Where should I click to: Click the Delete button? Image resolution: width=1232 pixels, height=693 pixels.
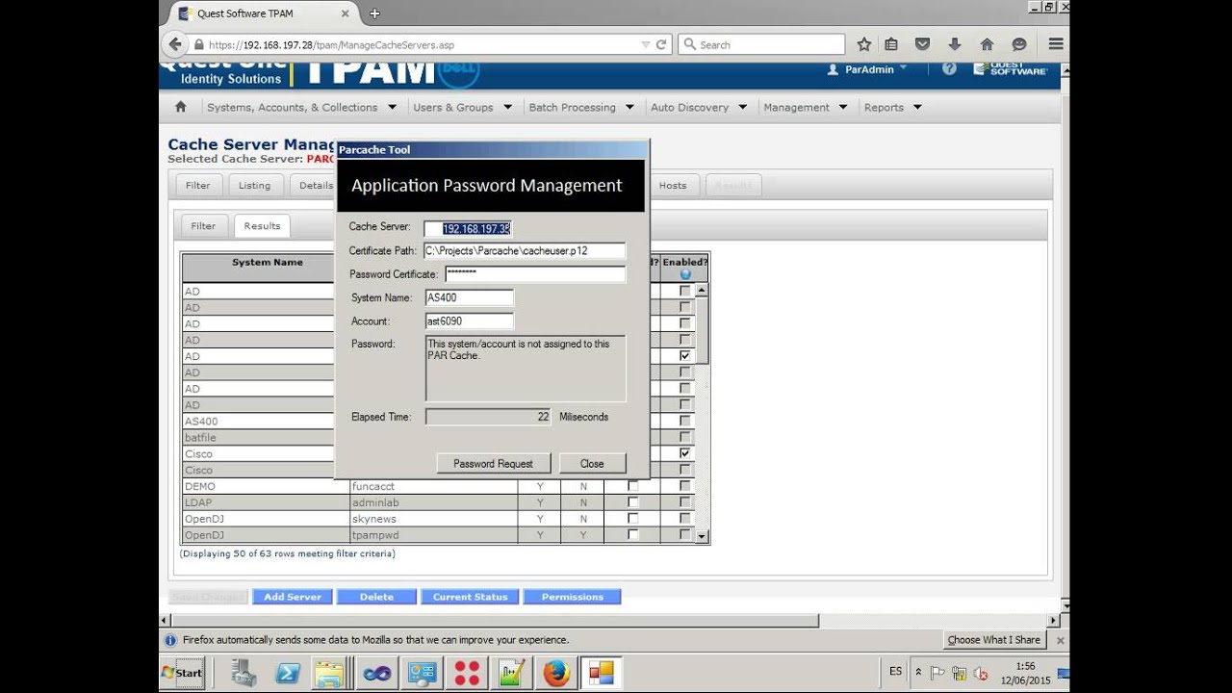[x=376, y=597]
